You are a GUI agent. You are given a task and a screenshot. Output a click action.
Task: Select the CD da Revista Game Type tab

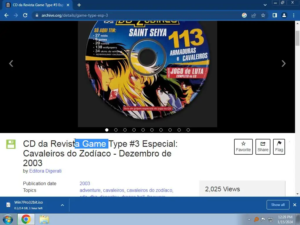coord(37,5)
